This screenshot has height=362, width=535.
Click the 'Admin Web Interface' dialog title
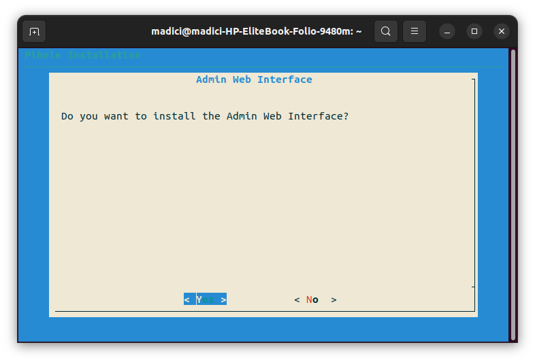[x=254, y=79]
